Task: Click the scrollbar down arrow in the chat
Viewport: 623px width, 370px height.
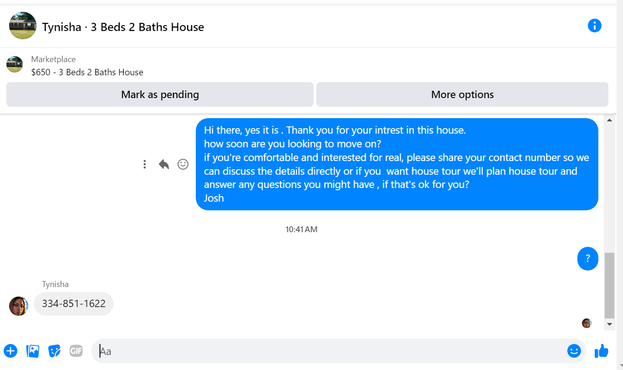Action: [x=609, y=324]
